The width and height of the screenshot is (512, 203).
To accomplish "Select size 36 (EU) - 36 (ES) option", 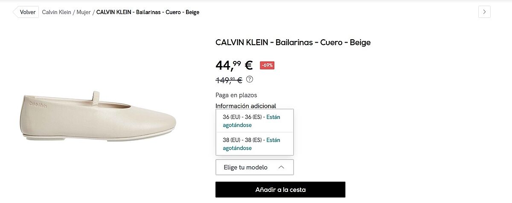I will (254, 121).
